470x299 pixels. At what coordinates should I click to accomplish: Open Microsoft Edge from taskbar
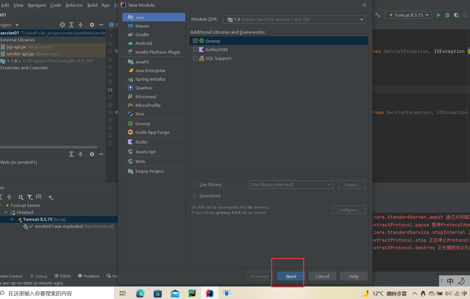click(140, 293)
